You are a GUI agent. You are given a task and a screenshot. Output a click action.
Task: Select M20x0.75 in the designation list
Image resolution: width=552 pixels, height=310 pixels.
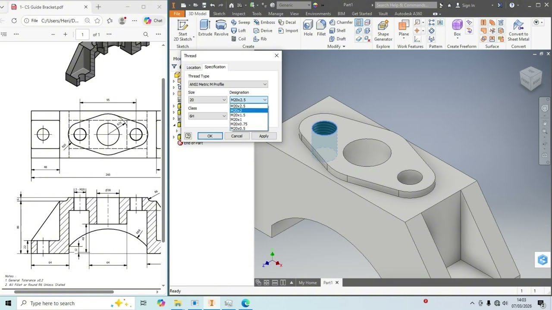point(249,124)
